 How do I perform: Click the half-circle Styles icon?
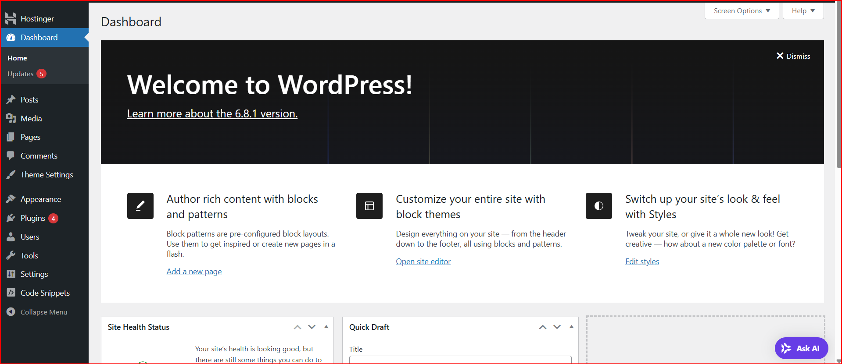pyautogui.click(x=599, y=206)
